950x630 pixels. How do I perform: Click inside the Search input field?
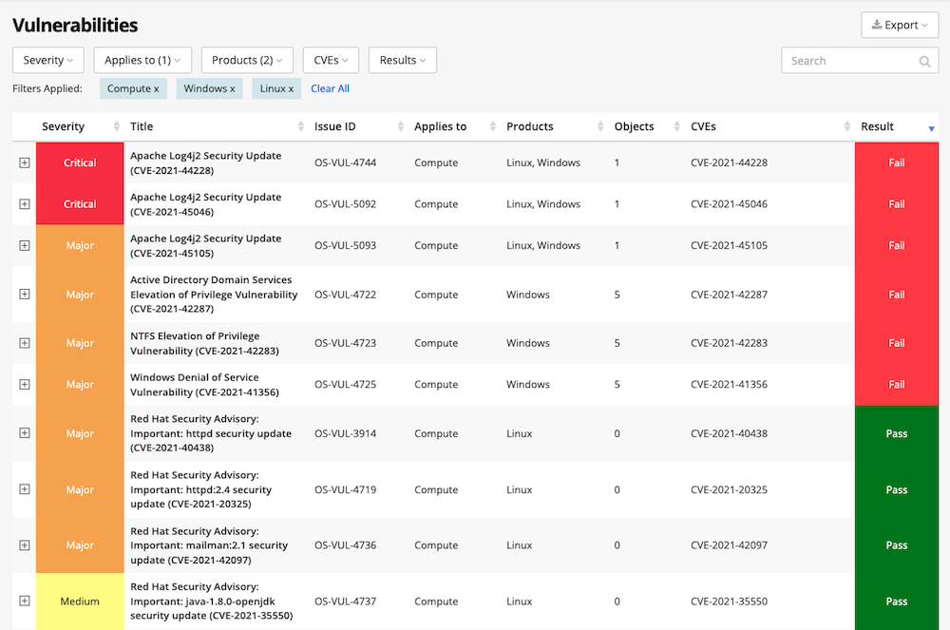tap(845, 61)
